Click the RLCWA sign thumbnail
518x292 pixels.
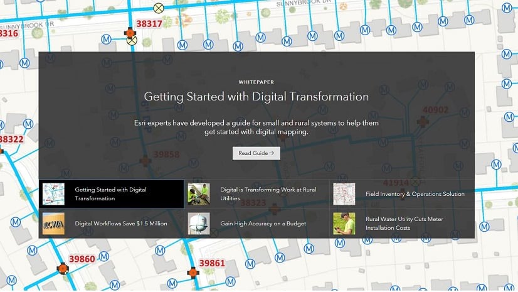(x=53, y=224)
